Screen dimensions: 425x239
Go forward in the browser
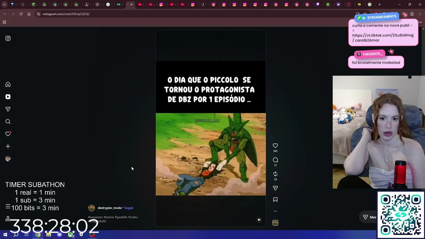(13, 14)
